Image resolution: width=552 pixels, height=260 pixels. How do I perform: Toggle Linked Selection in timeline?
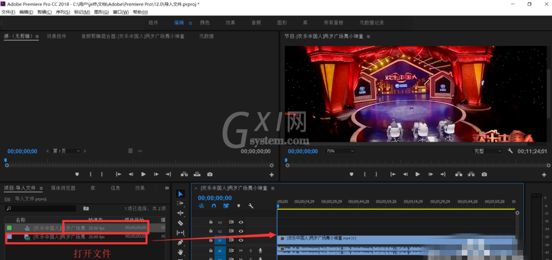(226, 206)
